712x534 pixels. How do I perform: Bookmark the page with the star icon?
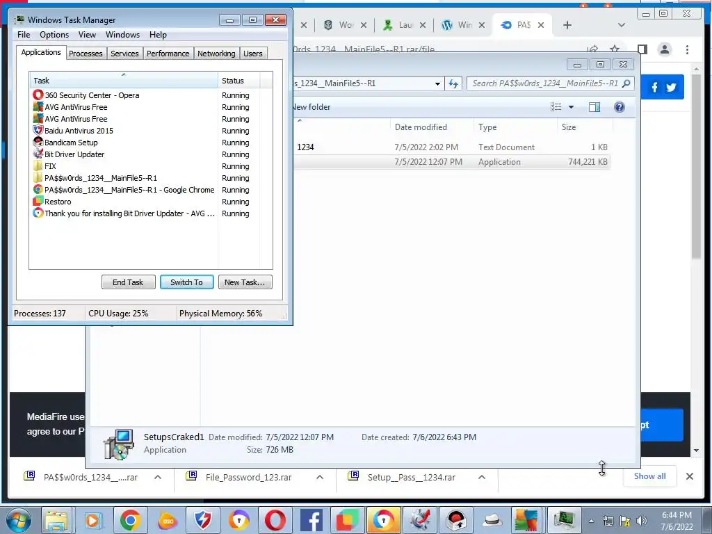(x=615, y=49)
